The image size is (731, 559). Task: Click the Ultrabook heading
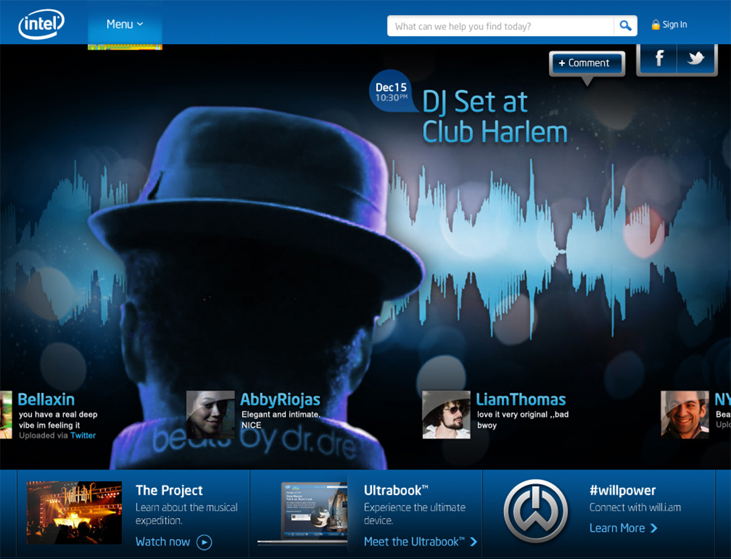pos(396,490)
